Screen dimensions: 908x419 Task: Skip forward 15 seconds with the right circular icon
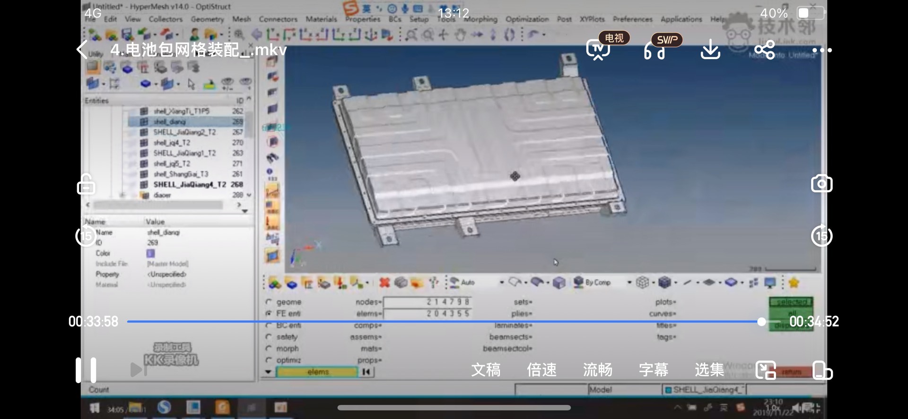tap(821, 236)
